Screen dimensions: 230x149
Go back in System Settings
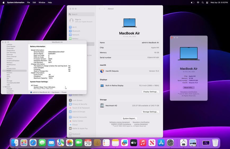[100, 9]
